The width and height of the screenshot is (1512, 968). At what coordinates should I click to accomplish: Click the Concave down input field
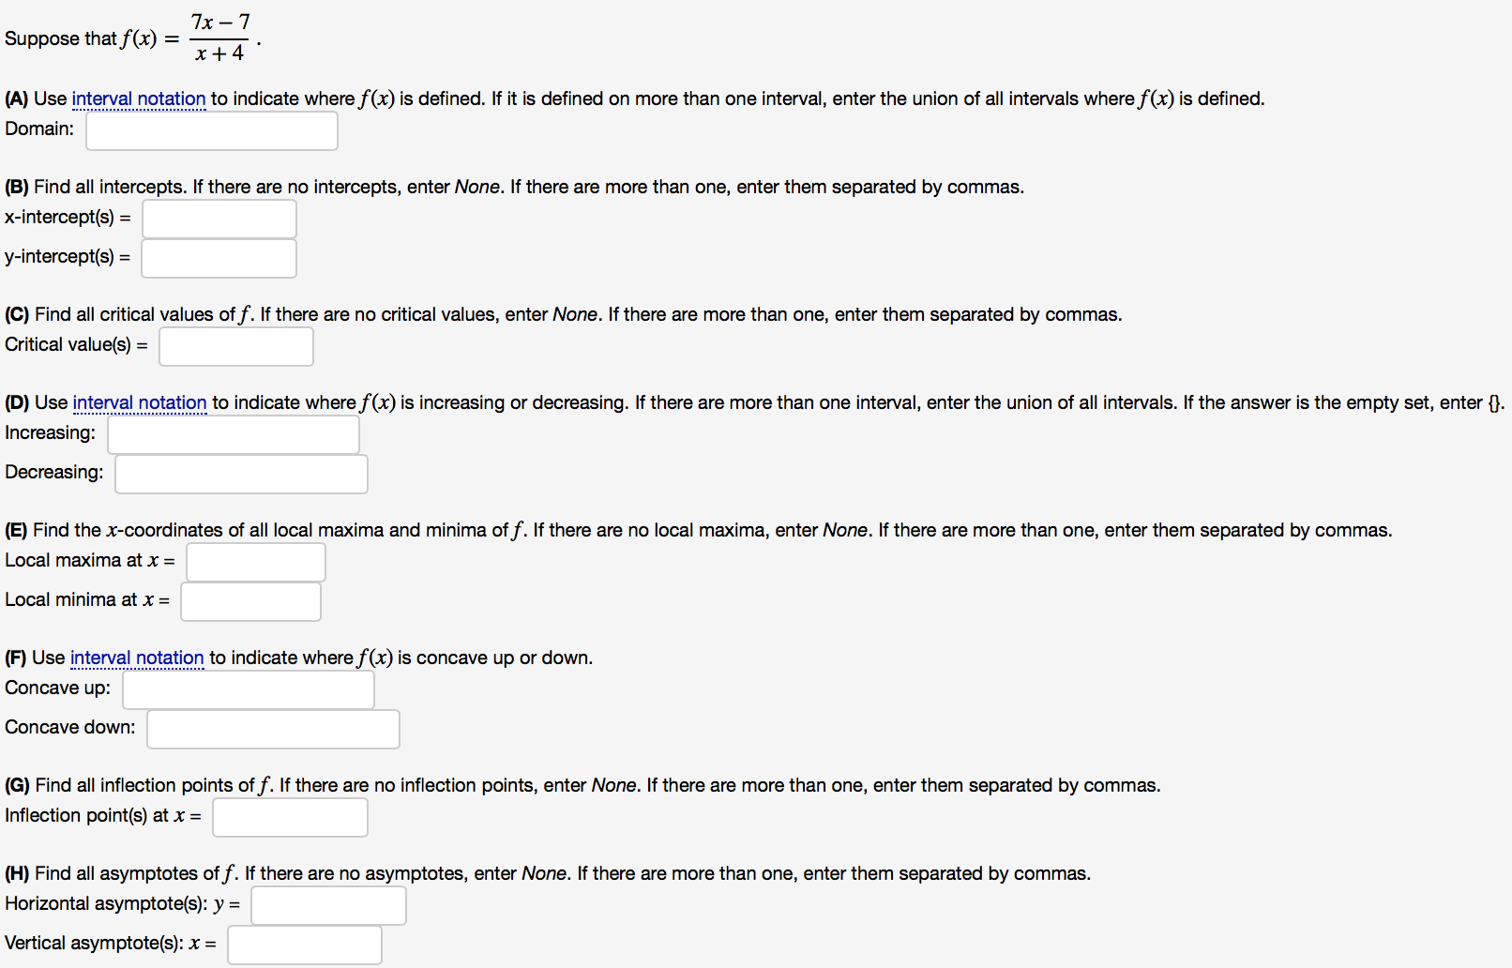tap(272, 728)
